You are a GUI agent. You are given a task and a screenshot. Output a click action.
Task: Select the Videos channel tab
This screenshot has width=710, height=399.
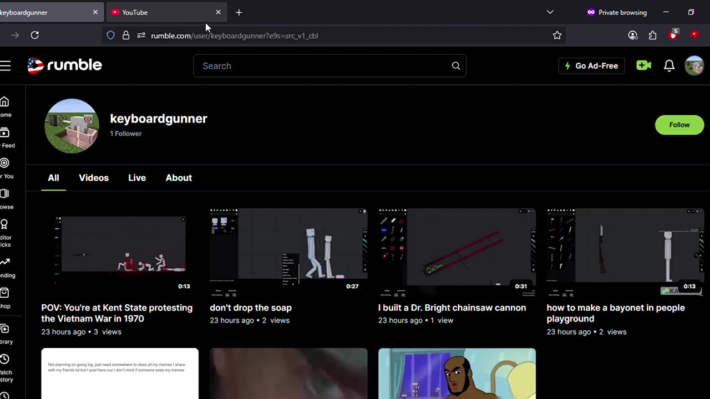click(94, 178)
